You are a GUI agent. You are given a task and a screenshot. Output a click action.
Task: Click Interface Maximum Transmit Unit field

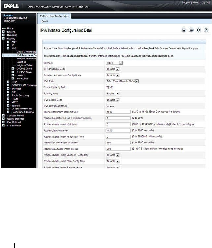[x=118, y=112]
